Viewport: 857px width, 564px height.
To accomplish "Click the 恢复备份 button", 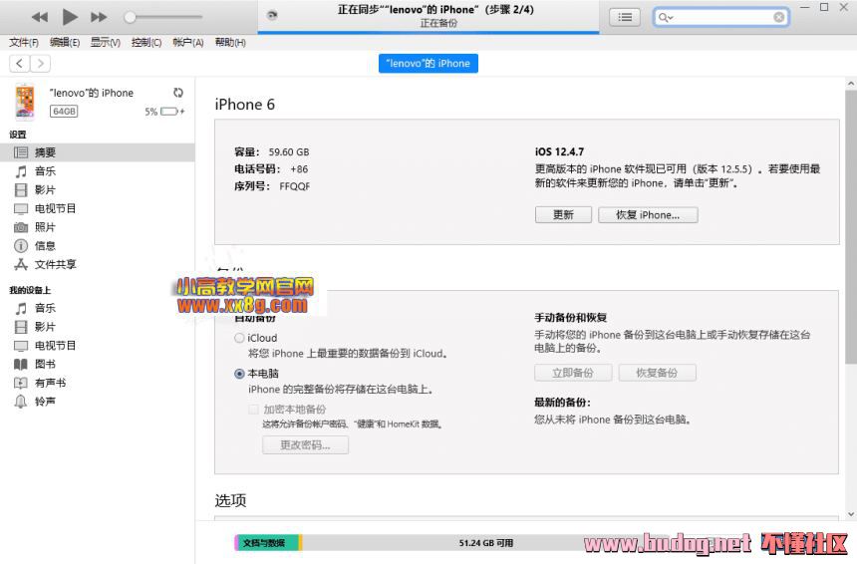I will click(x=657, y=373).
